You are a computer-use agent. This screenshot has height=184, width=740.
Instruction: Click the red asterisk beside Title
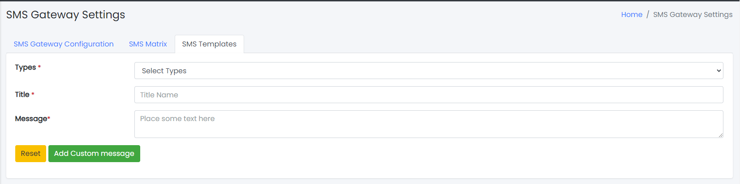(33, 94)
